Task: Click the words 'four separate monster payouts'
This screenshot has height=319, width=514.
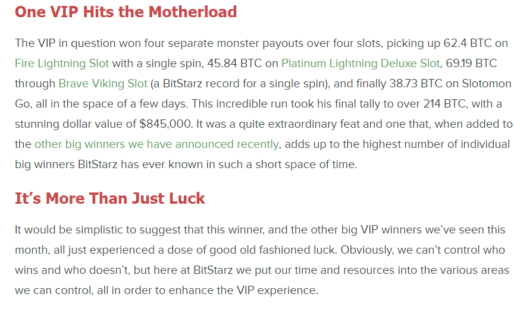Action: (198, 43)
